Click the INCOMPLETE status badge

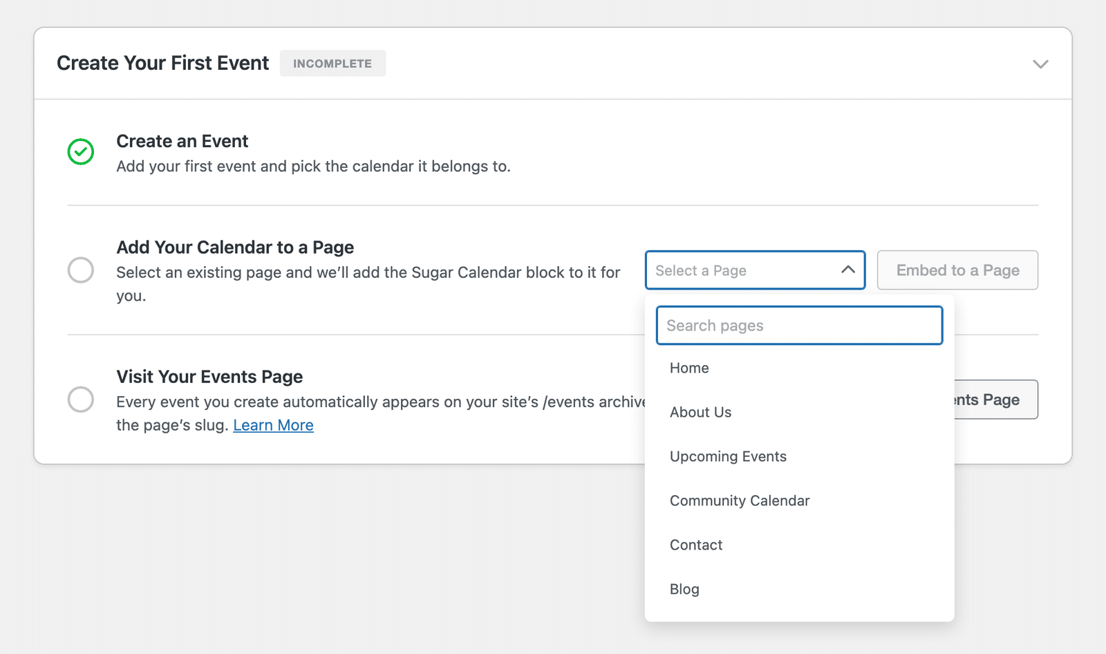point(332,64)
